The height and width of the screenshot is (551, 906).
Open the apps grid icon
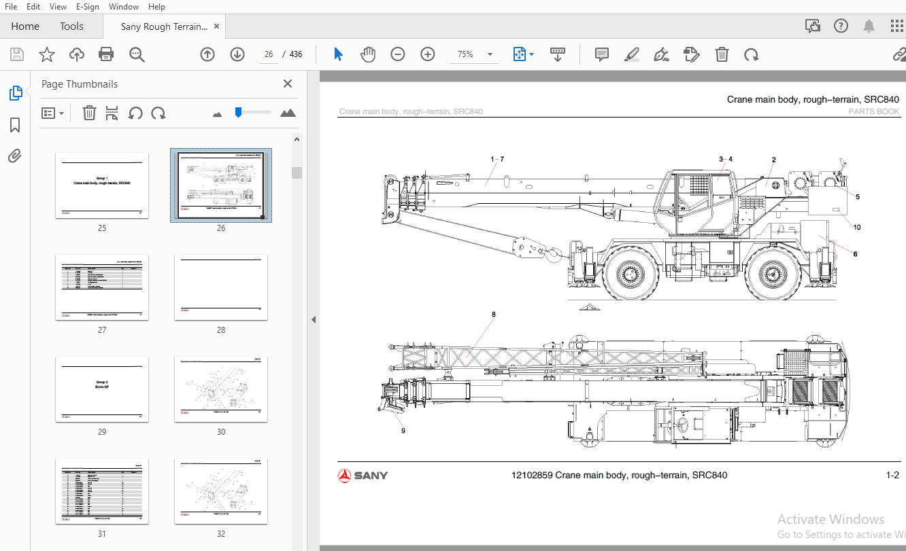(897, 26)
